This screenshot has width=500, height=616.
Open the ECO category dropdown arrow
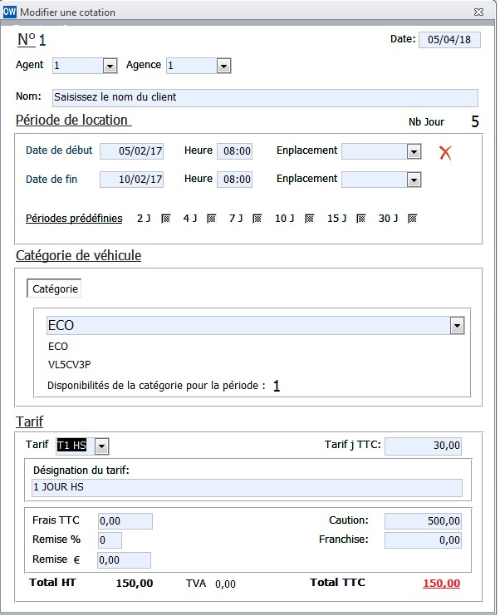tap(457, 326)
